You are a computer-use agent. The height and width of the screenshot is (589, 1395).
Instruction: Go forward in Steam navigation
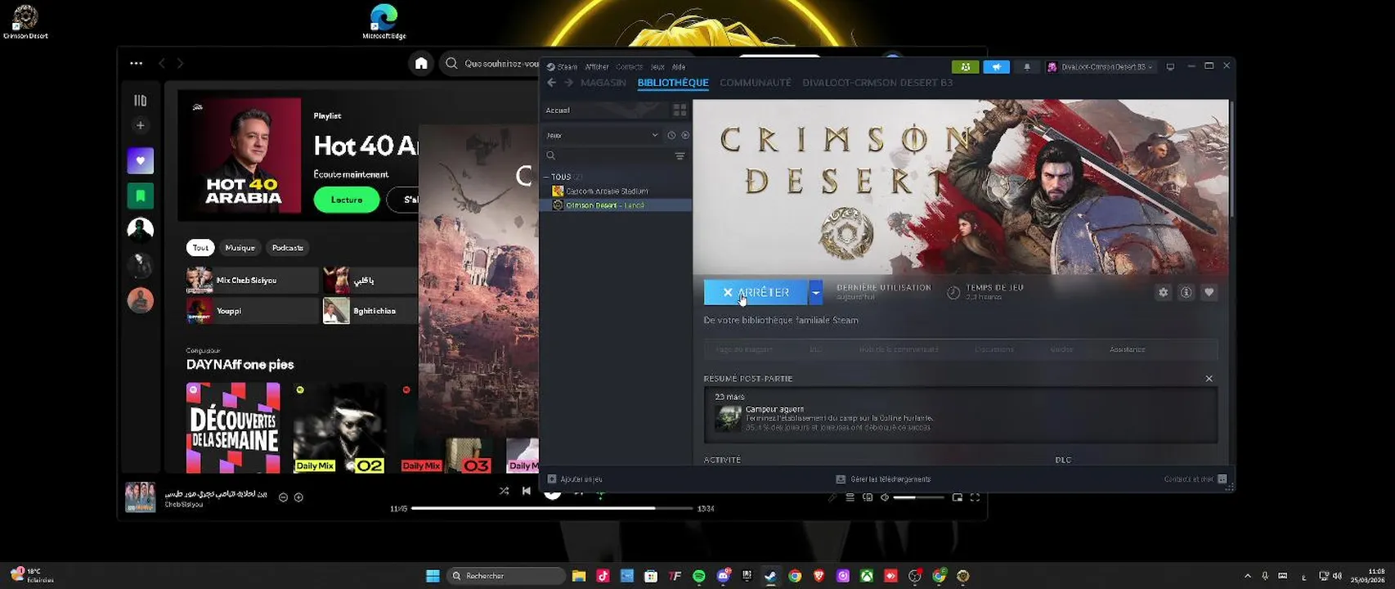[x=568, y=83]
